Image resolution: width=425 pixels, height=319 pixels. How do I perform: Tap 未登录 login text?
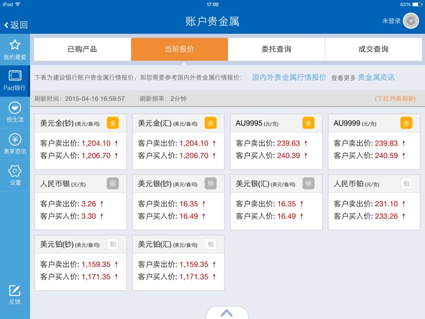pos(392,21)
